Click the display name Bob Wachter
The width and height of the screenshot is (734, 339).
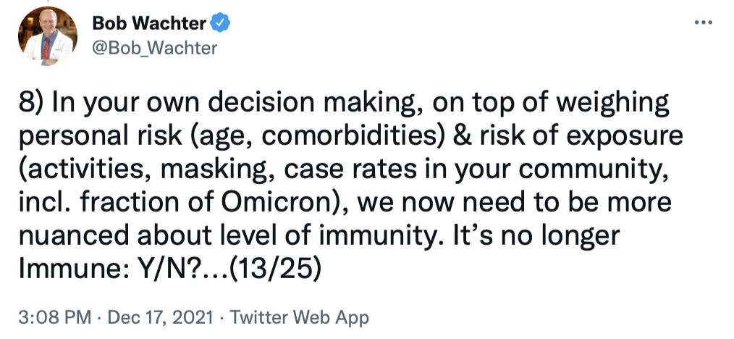(149, 23)
